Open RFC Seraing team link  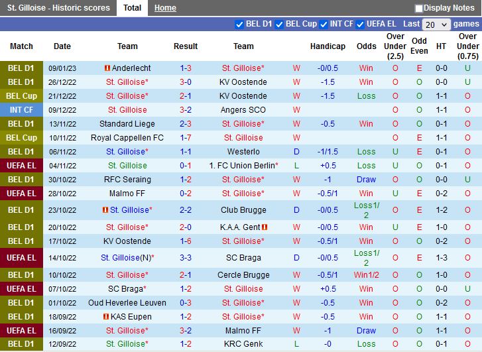coord(127,179)
